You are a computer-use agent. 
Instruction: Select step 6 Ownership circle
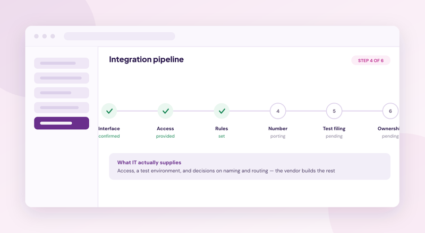pyautogui.click(x=390, y=111)
